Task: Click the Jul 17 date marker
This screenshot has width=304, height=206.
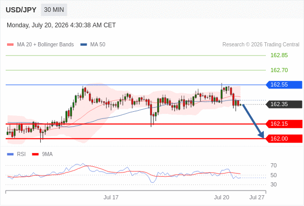Action: click(111, 197)
